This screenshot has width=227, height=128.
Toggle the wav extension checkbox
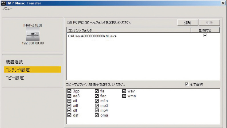[124, 91]
